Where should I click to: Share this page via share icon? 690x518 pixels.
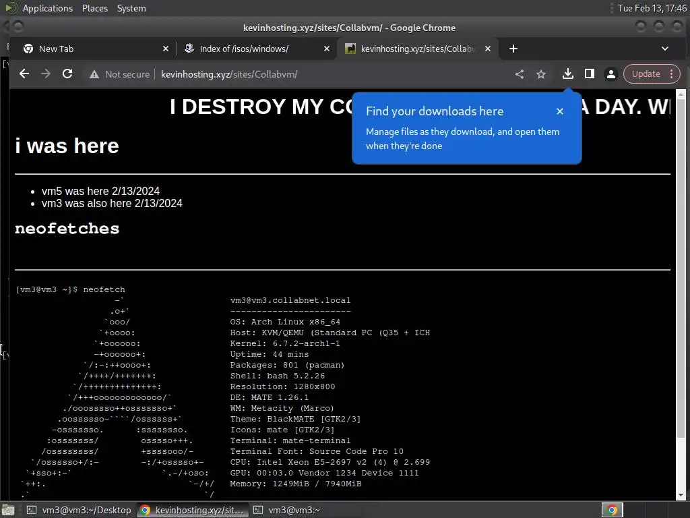pos(520,74)
